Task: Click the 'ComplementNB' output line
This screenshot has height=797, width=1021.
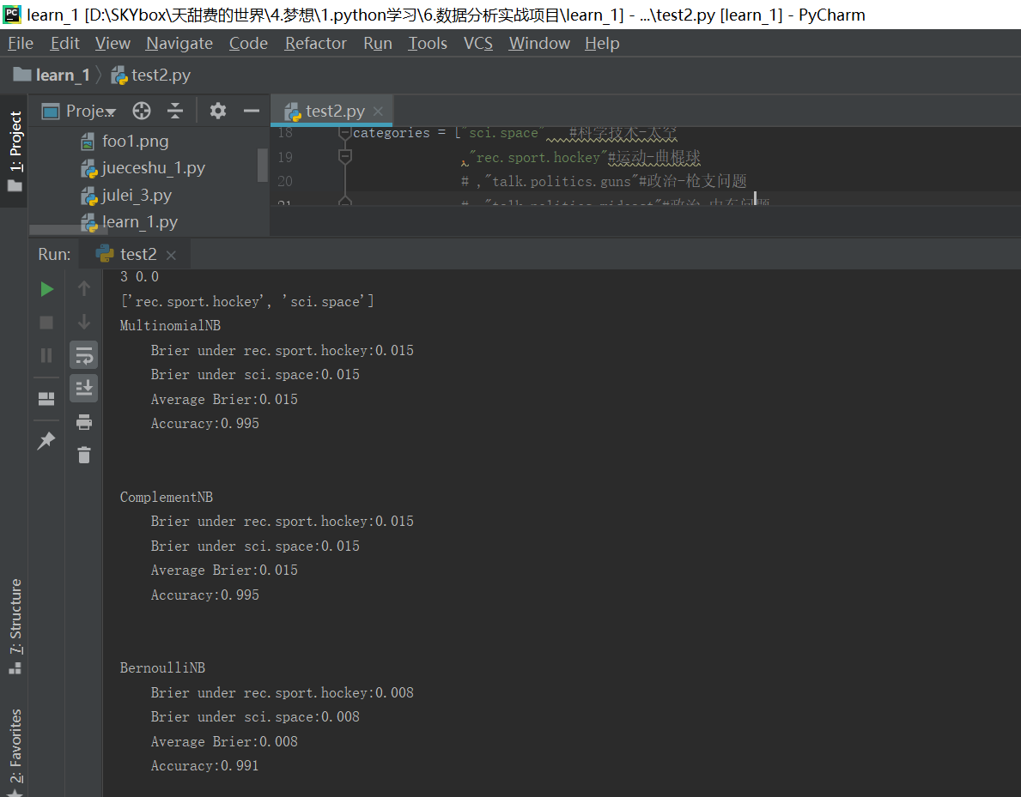Action: 167,497
